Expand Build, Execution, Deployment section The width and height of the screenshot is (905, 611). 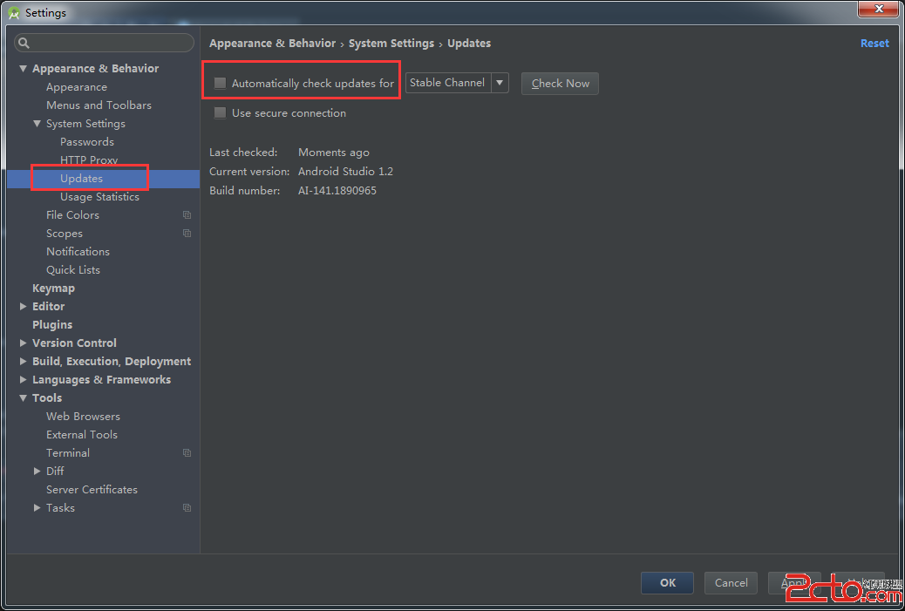point(23,361)
